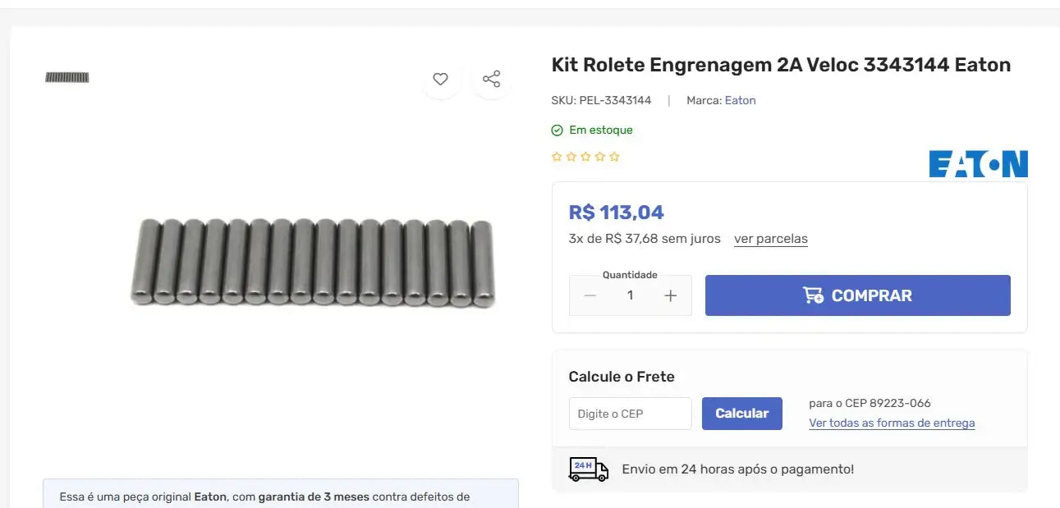Open the share options icon
Viewport: 1060px width, 508px height.
[491, 78]
